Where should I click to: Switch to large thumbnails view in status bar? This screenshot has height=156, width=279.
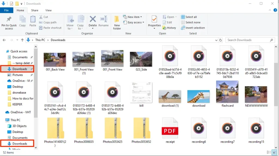[x=275, y=152]
